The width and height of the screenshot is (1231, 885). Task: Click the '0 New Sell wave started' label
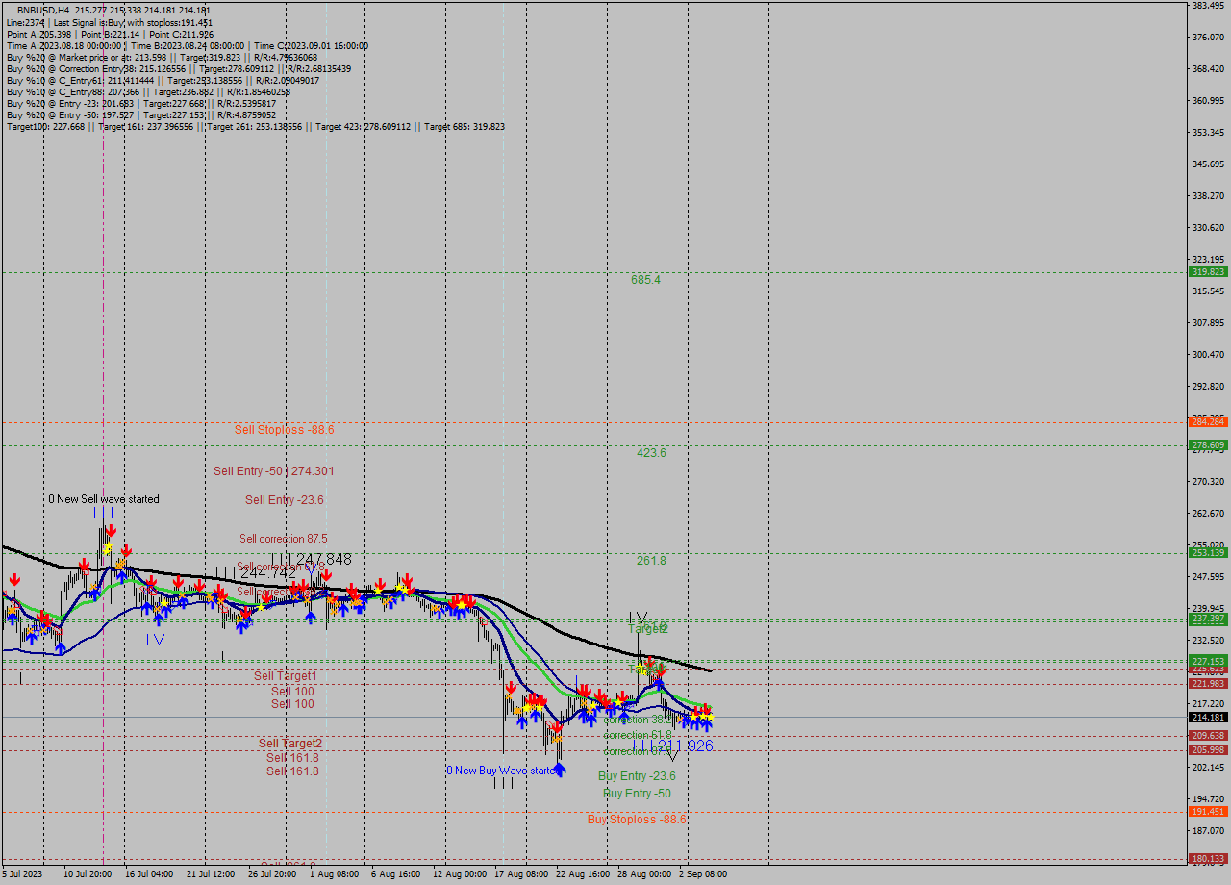click(104, 499)
